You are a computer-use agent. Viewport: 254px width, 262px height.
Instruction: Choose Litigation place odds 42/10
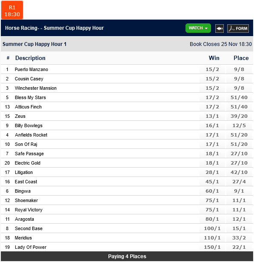click(x=239, y=172)
